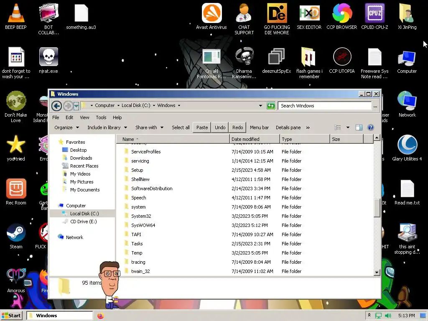The width and height of the screenshot is (428, 321).
Task: Sort by the Date modified column header
Action: 255,139
